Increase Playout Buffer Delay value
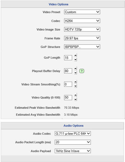 click(x=76, y=69)
